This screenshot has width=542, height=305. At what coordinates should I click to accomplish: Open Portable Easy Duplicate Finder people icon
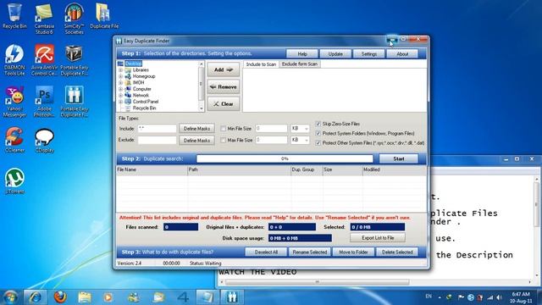(x=74, y=102)
